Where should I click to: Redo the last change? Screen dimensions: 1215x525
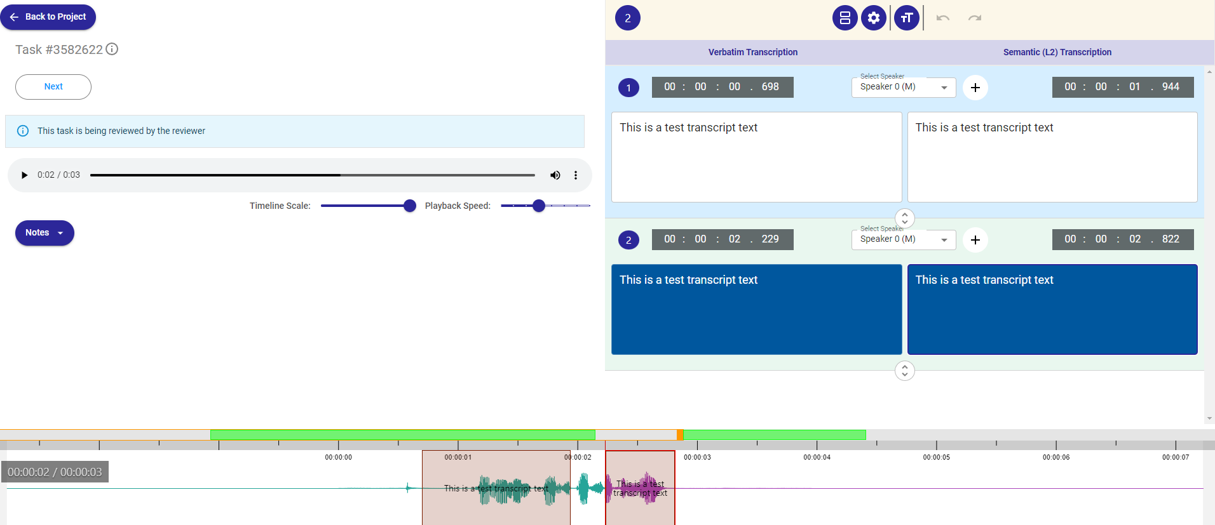point(975,18)
